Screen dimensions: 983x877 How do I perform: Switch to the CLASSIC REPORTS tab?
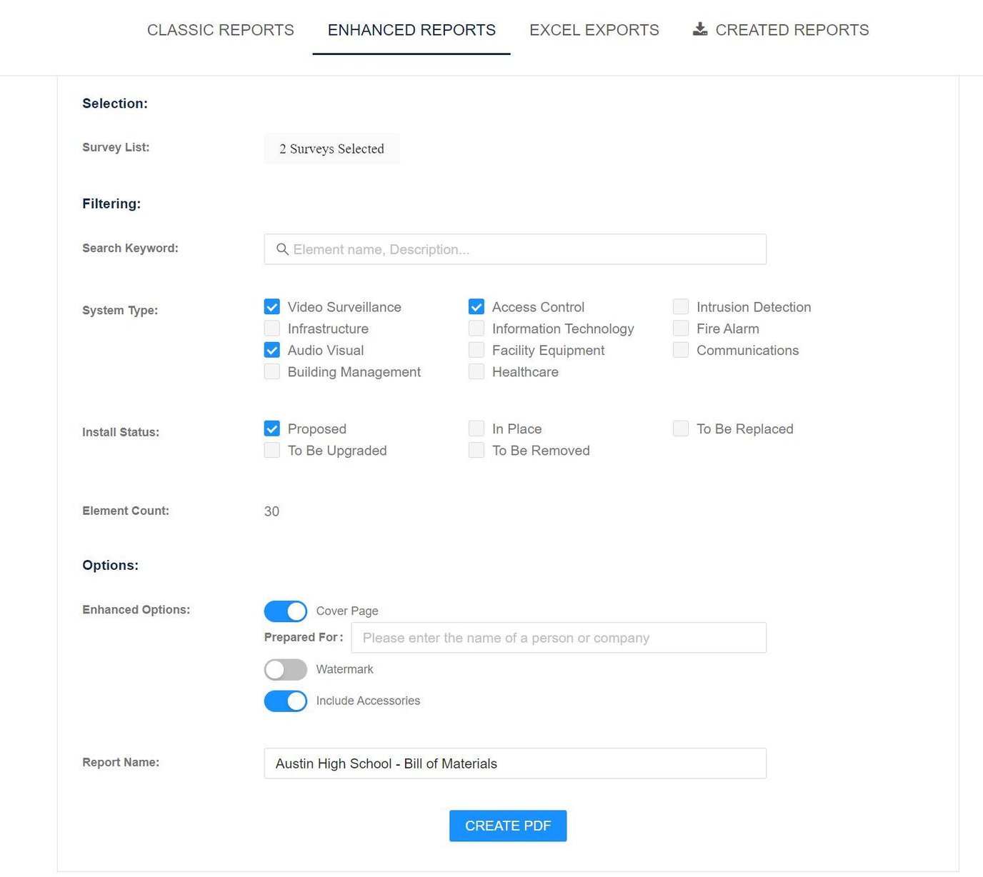[220, 30]
